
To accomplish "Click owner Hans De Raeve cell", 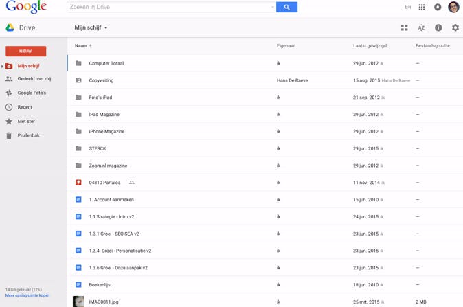I will point(293,80).
